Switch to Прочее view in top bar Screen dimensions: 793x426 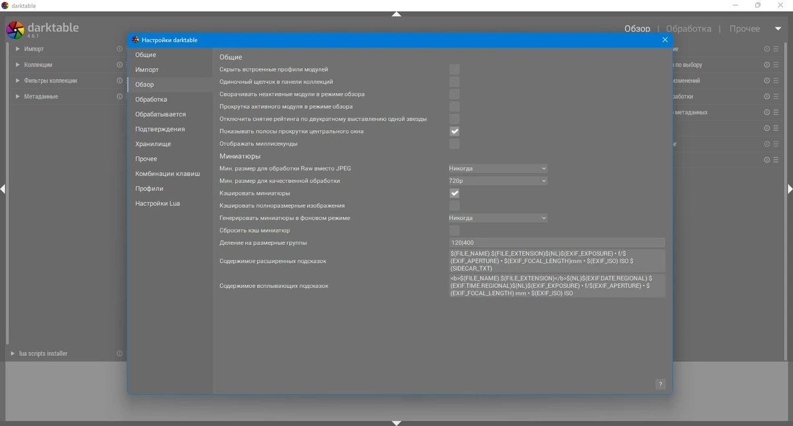[745, 29]
